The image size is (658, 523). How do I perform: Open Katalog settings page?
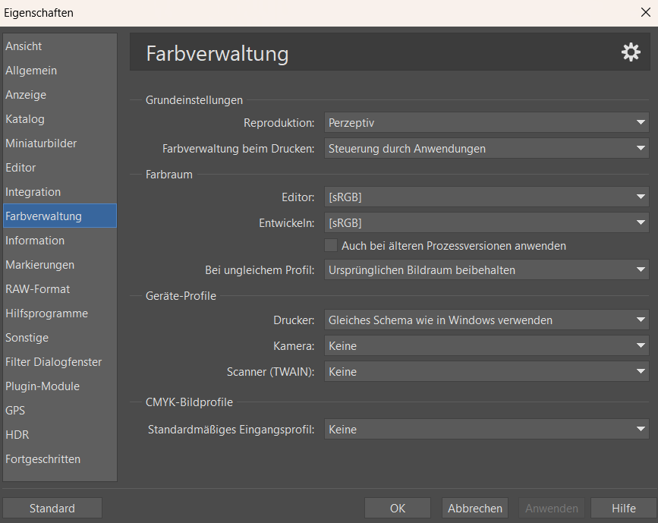(x=60, y=119)
